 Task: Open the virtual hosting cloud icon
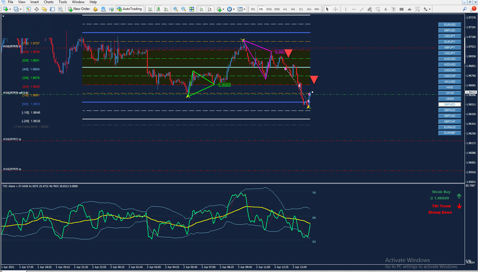pos(103,9)
